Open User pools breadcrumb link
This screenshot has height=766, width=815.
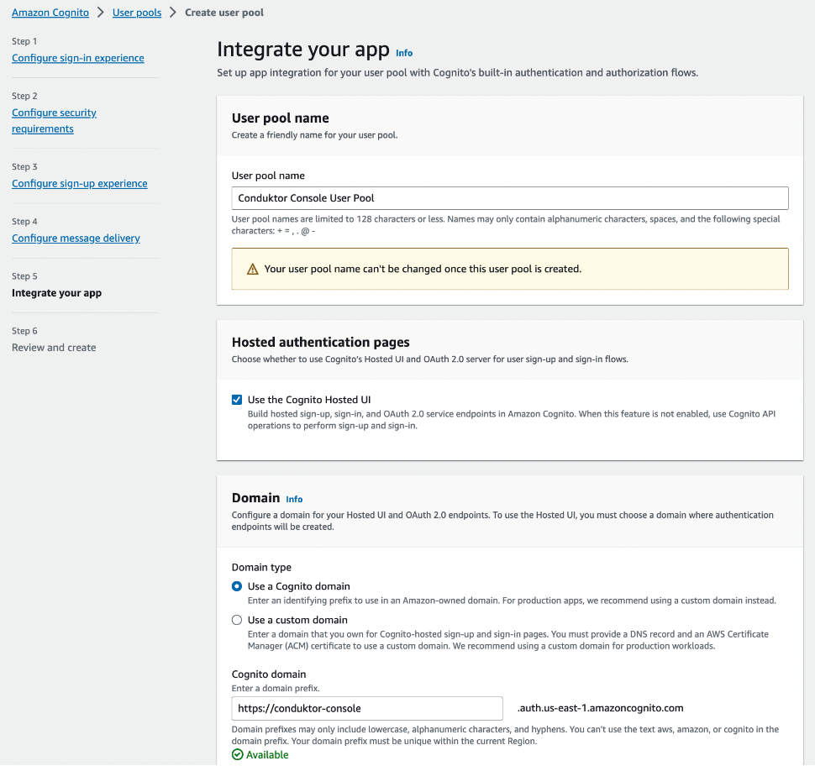pos(137,13)
